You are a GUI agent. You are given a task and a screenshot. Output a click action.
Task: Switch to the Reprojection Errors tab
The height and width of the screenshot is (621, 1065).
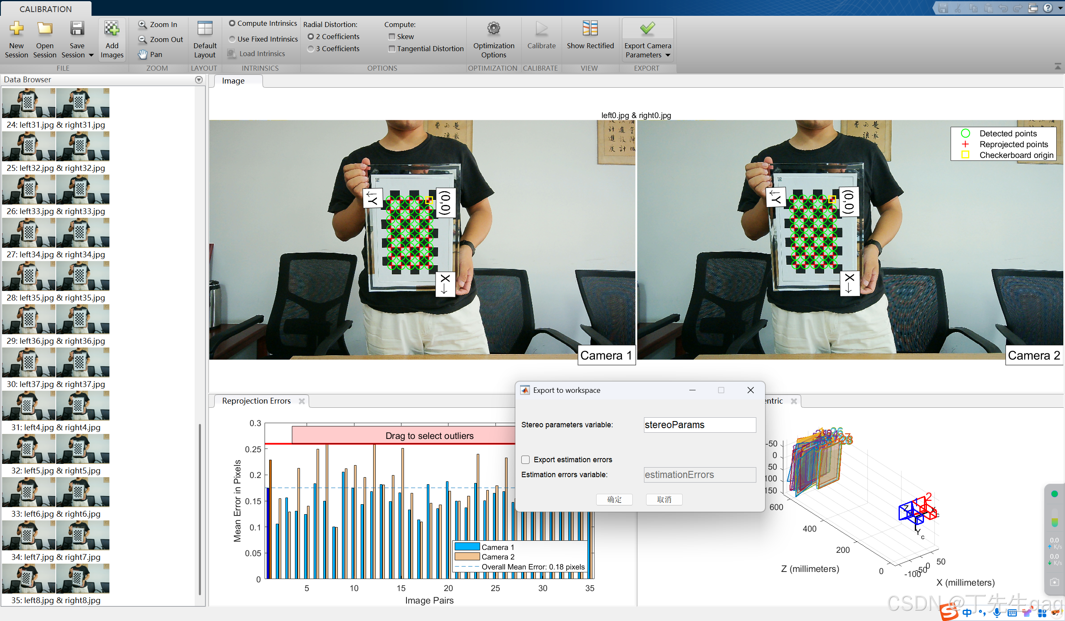[256, 401]
